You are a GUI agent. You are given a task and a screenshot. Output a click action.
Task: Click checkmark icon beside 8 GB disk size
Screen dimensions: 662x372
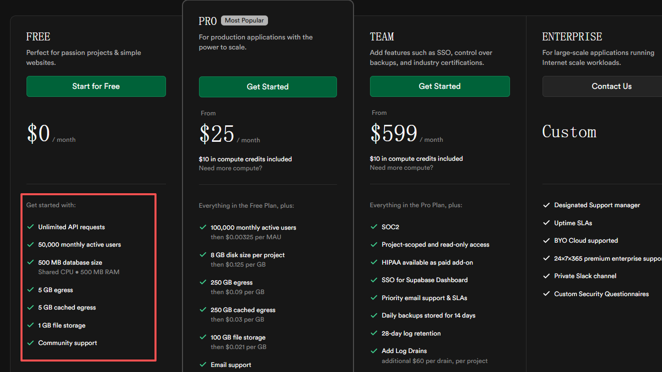coord(203,255)
